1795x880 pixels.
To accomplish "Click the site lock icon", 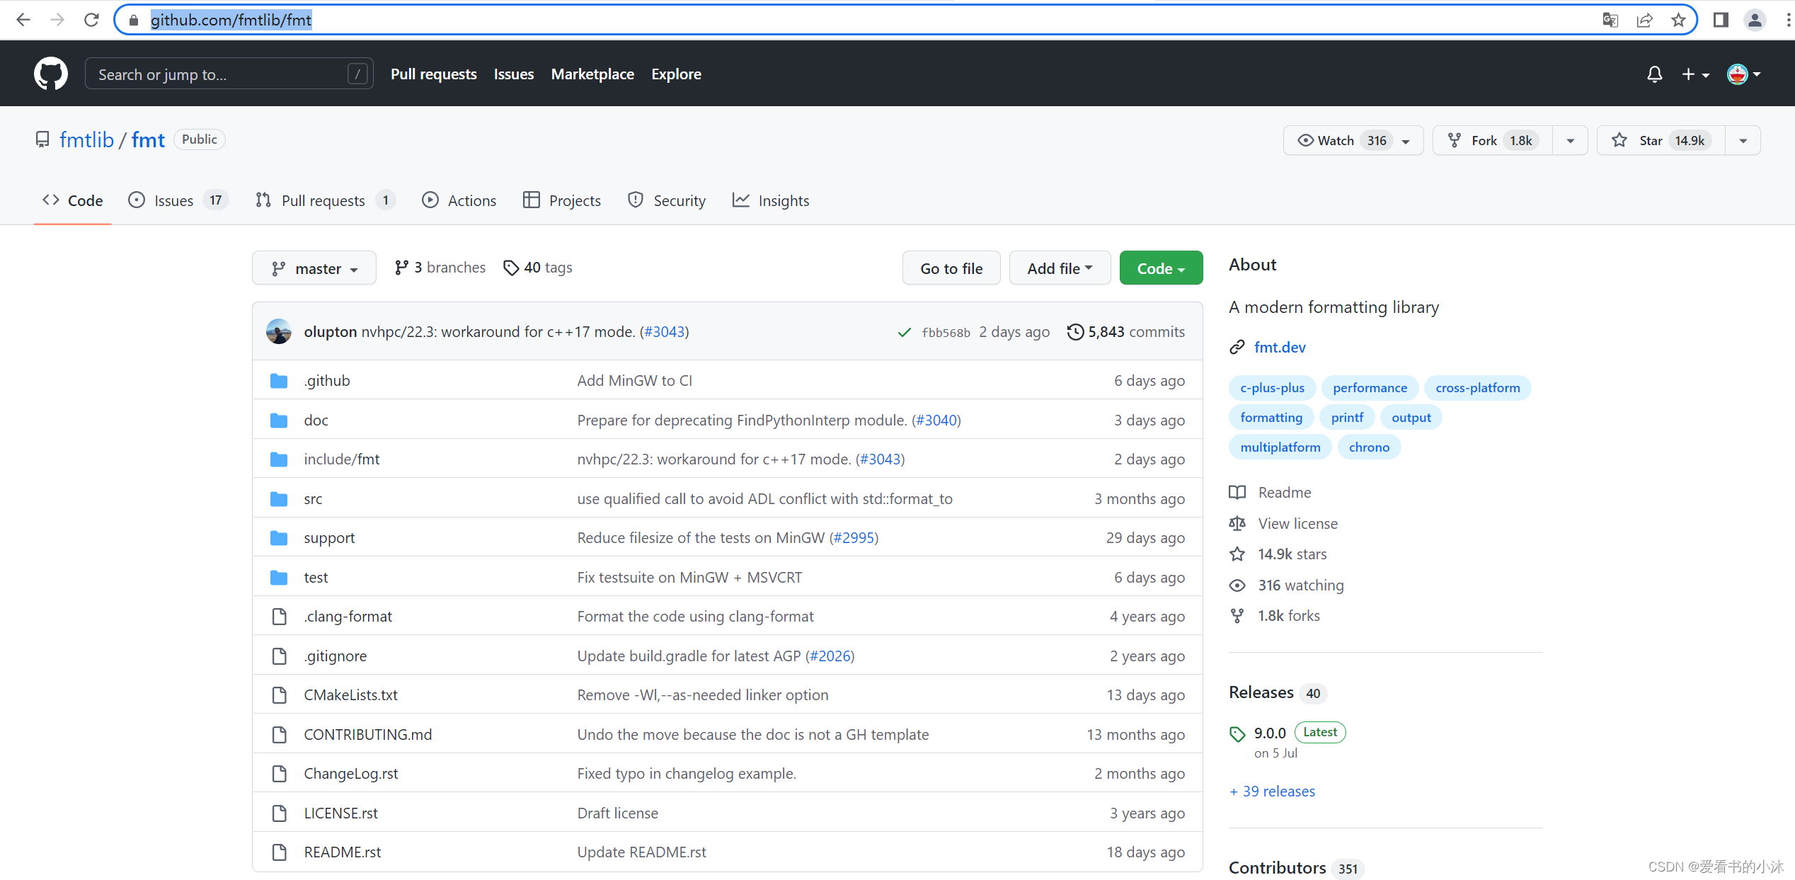I will 133,20.
